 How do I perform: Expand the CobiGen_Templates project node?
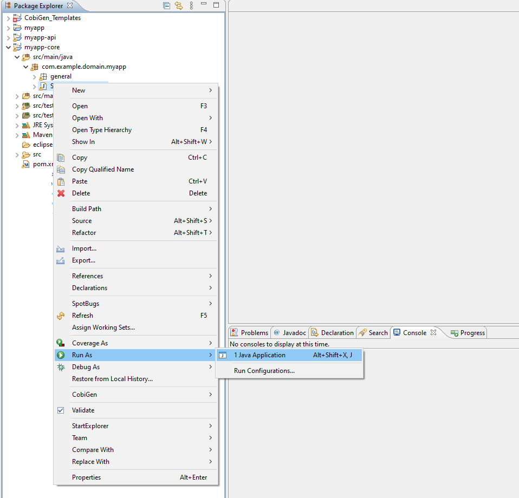[x=8, y=18]
